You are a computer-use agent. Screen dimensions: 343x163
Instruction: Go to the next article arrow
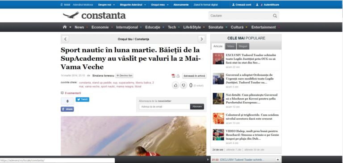[x=201, y=39]
